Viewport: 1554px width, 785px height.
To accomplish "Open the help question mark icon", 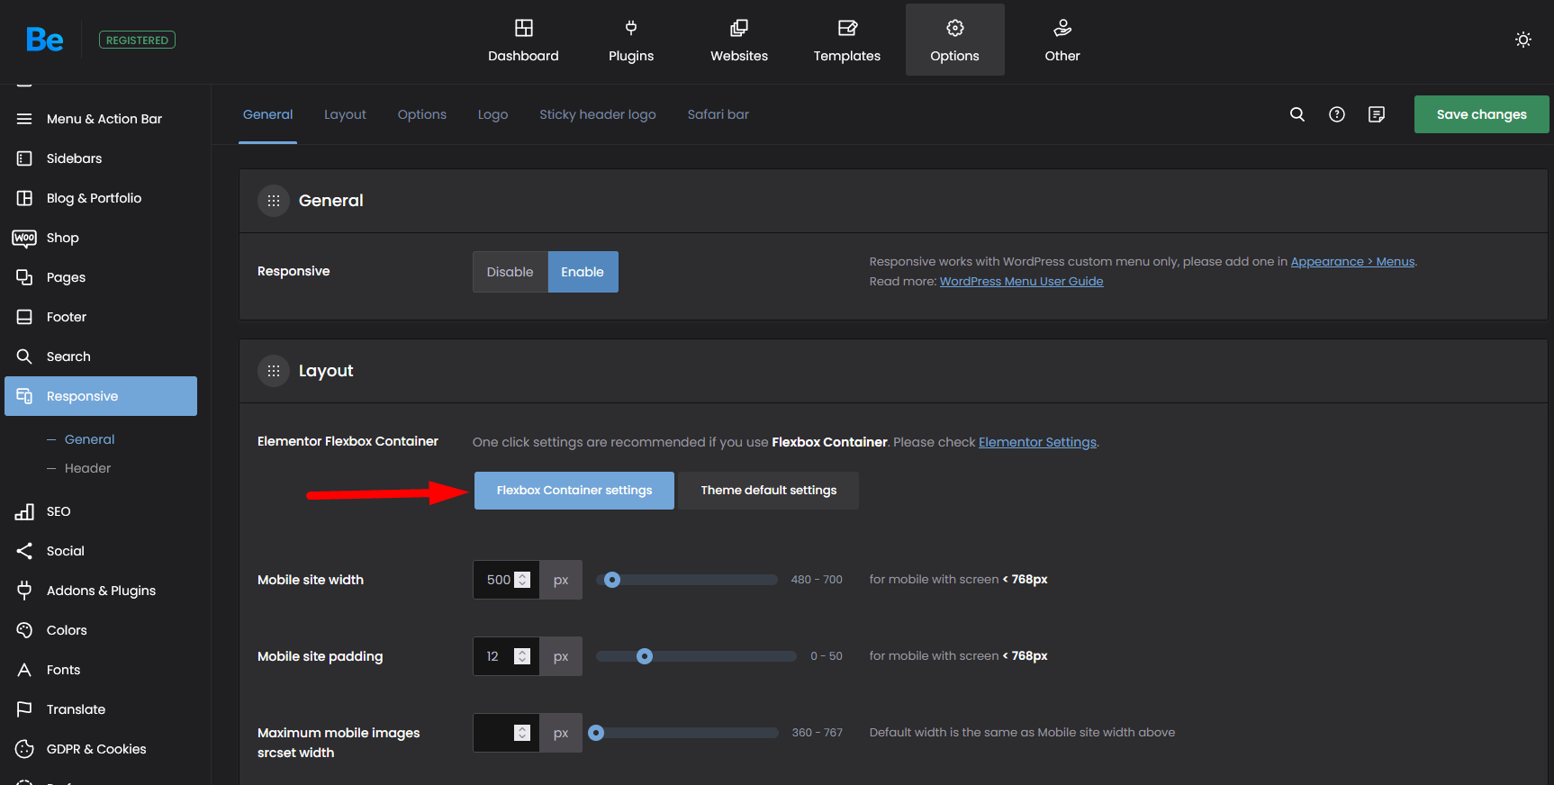I will pyautogui.click(x=1337, y=114).
